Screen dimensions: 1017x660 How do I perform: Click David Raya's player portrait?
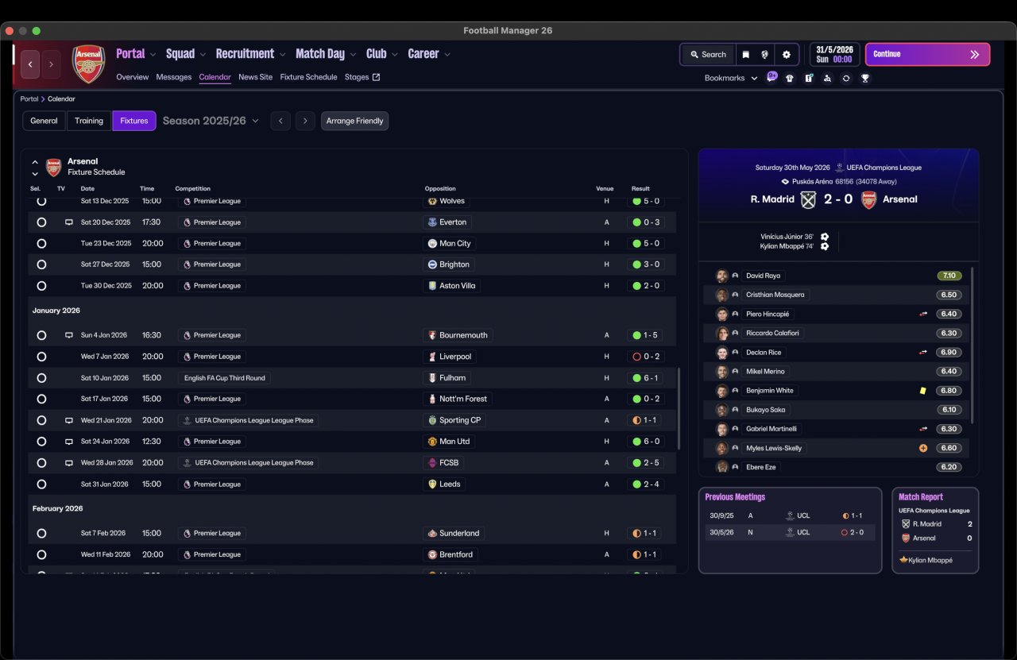pyautogui.click(x=721, y=276)
